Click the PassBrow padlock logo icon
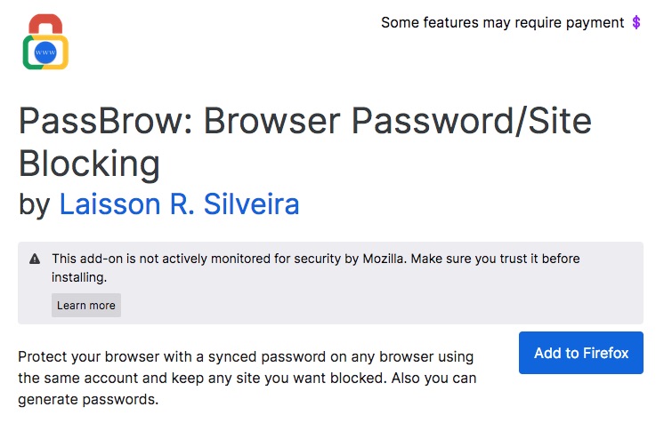 pos(45,42)
